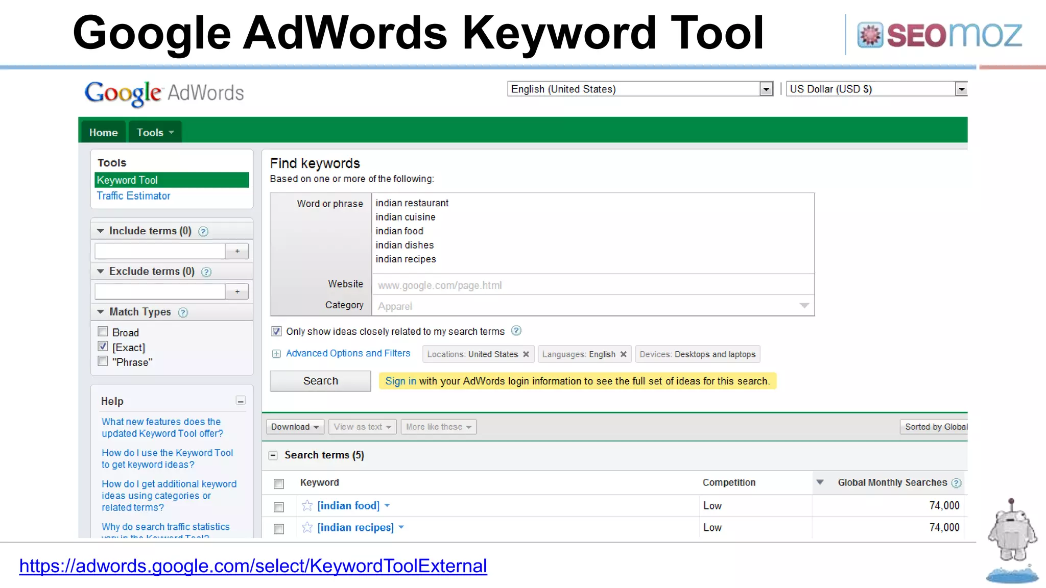Click the Include terms input box
Image resolution: width=1046 pixels, height=588 pixels.
pos(160,251)
